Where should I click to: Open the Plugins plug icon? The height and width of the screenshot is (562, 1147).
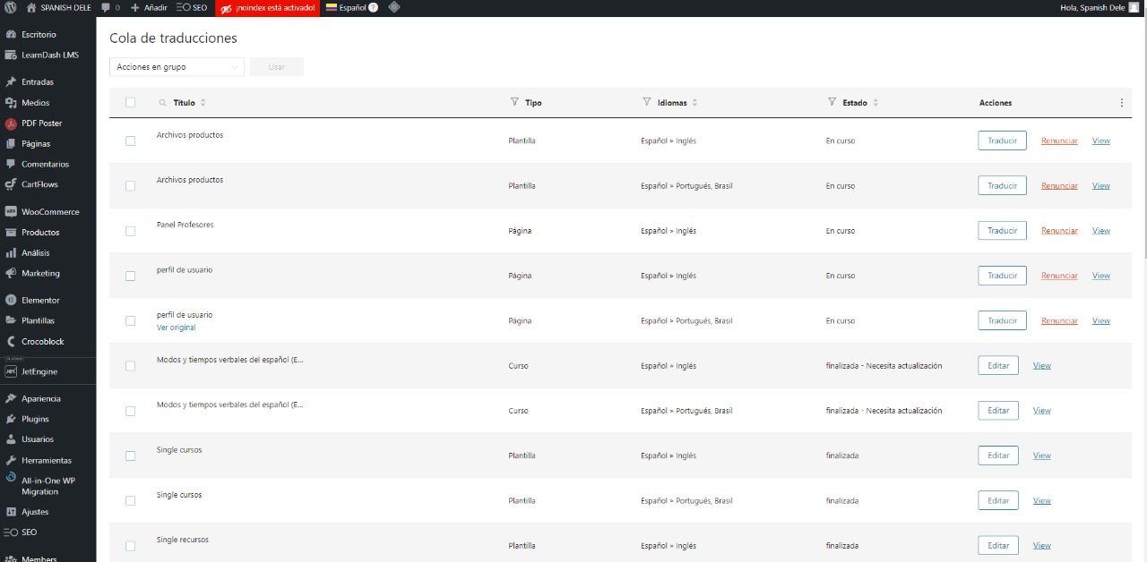pos(11,419)
